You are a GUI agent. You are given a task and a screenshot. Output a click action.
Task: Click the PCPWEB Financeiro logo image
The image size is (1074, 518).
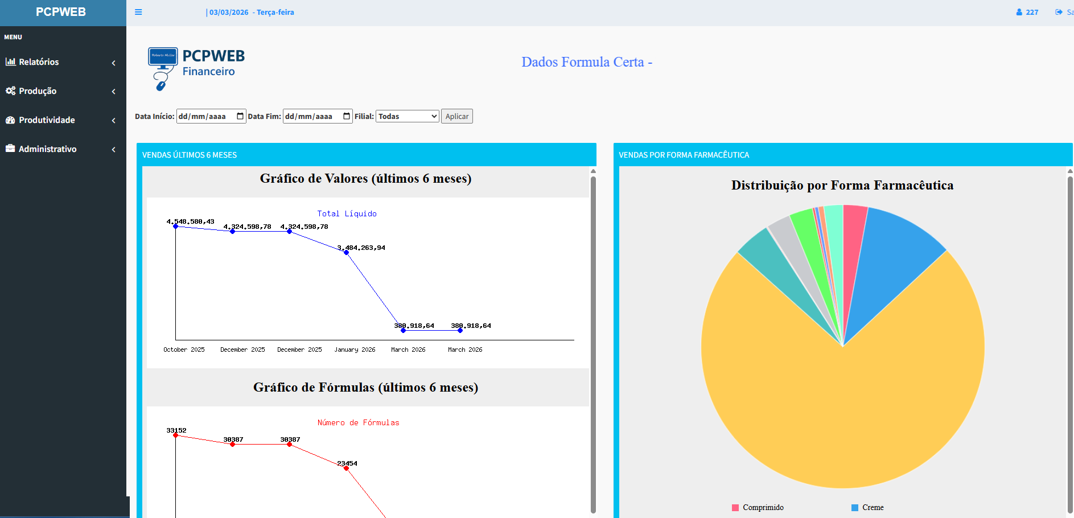click(x=162, y=68)
